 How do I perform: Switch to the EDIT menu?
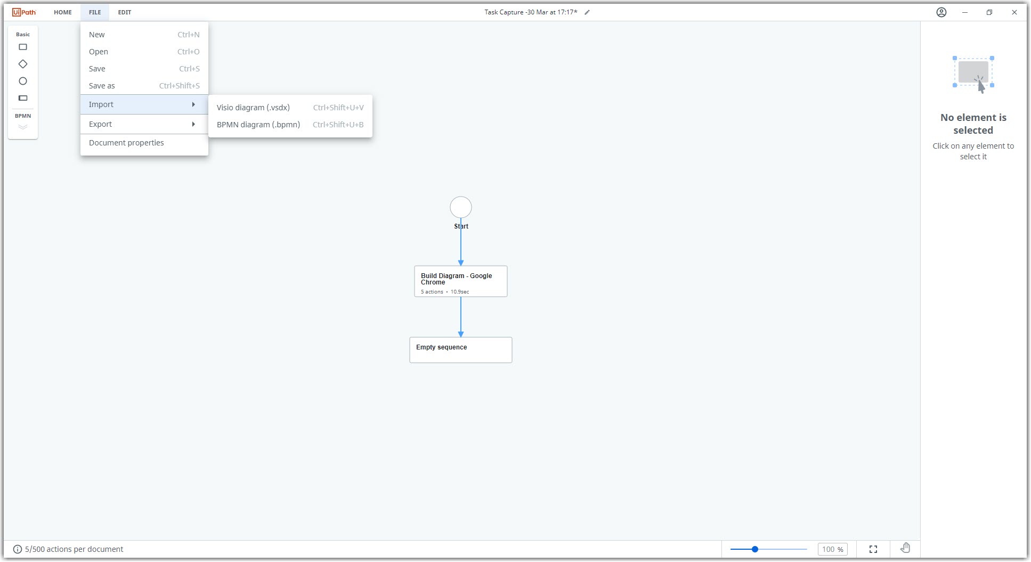click(124, 12)
